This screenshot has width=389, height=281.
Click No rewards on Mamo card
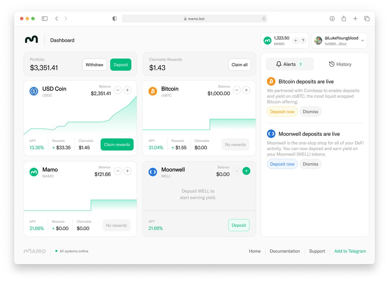pyautogui.click(x=116, y=225)
